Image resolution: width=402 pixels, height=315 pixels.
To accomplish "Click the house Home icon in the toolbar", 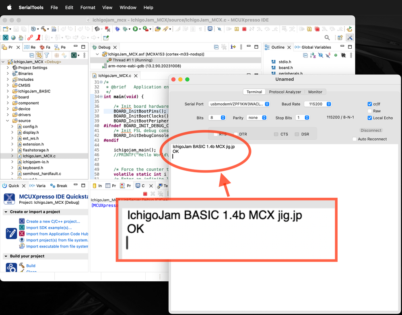I will pos(21,38).
